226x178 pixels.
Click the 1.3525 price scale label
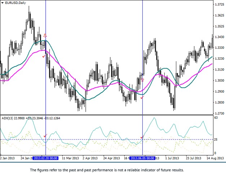[x=219, y=26]
